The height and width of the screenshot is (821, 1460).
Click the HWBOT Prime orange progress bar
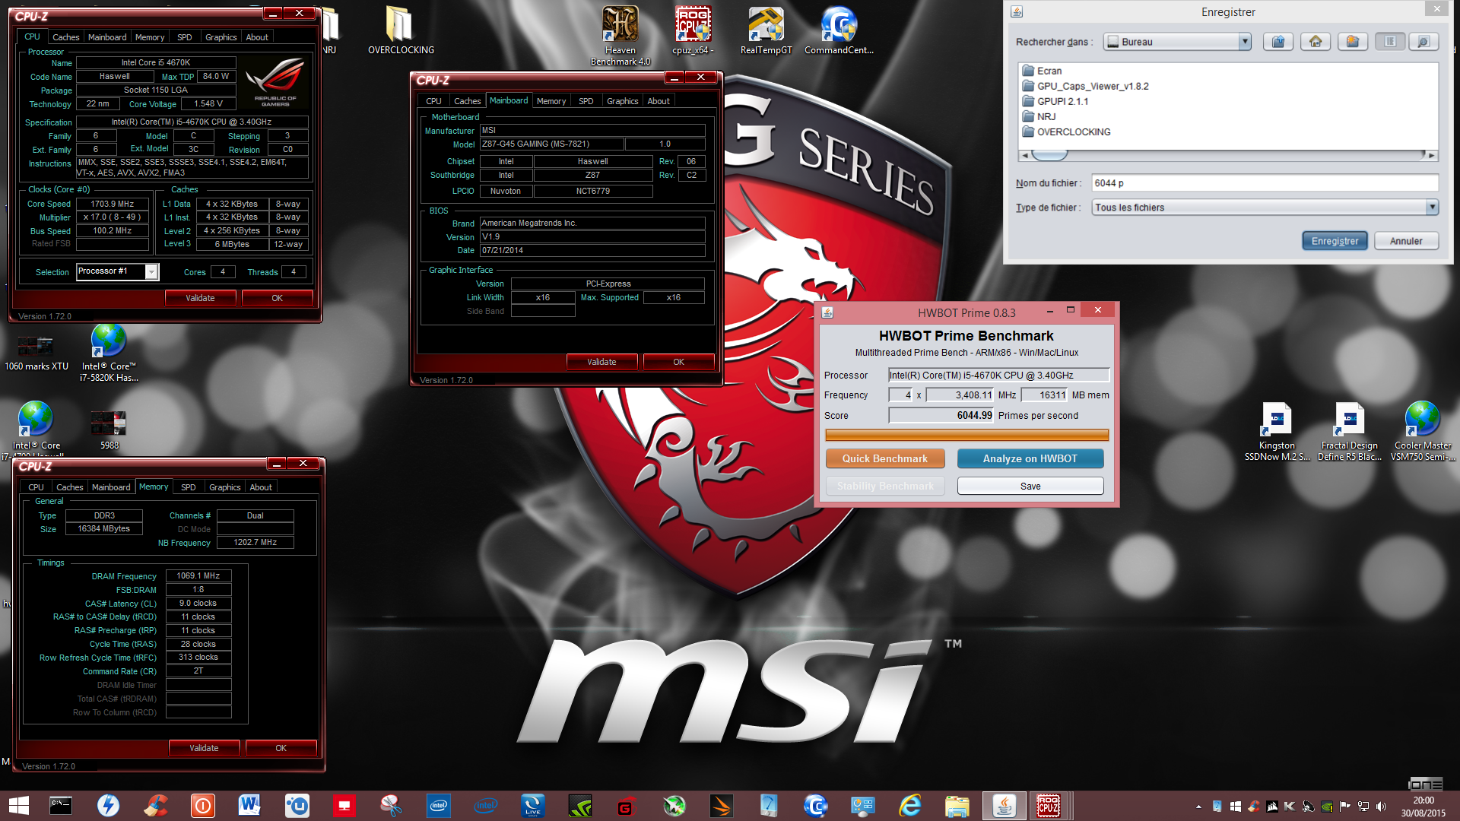[966, 435]
